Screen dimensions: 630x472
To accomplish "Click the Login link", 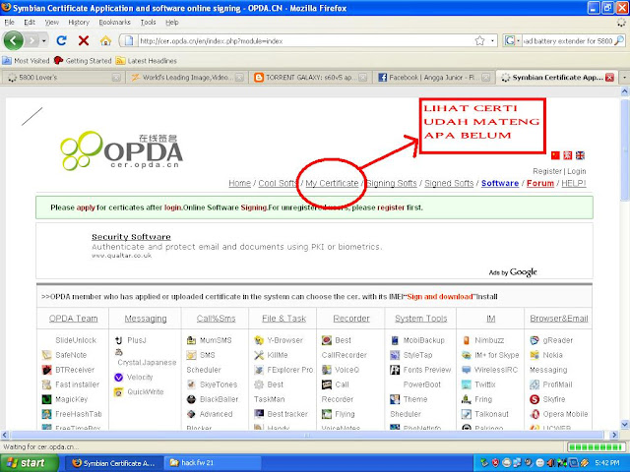I will (x=577, y=171).
